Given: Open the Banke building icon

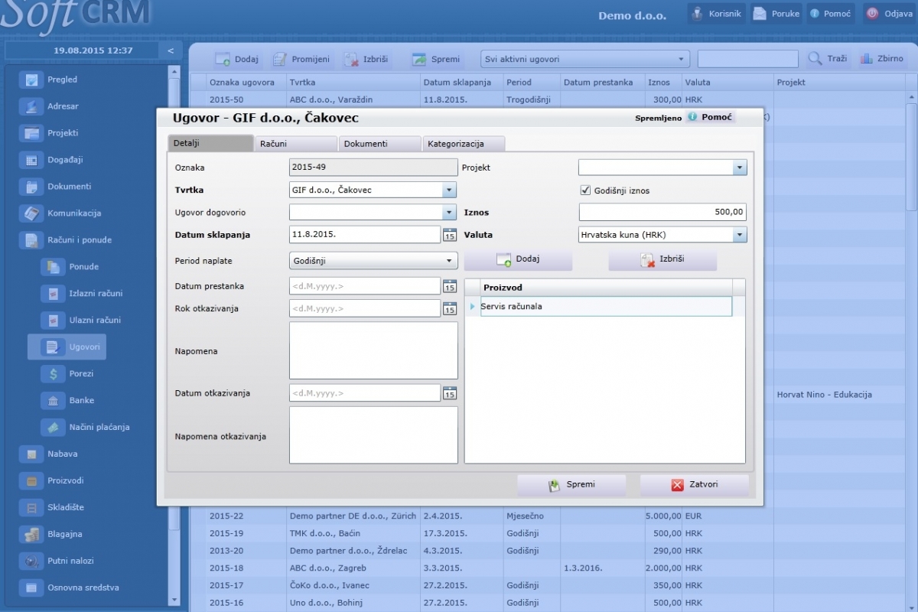Looking at the screenshot, I should click(54, 401).
